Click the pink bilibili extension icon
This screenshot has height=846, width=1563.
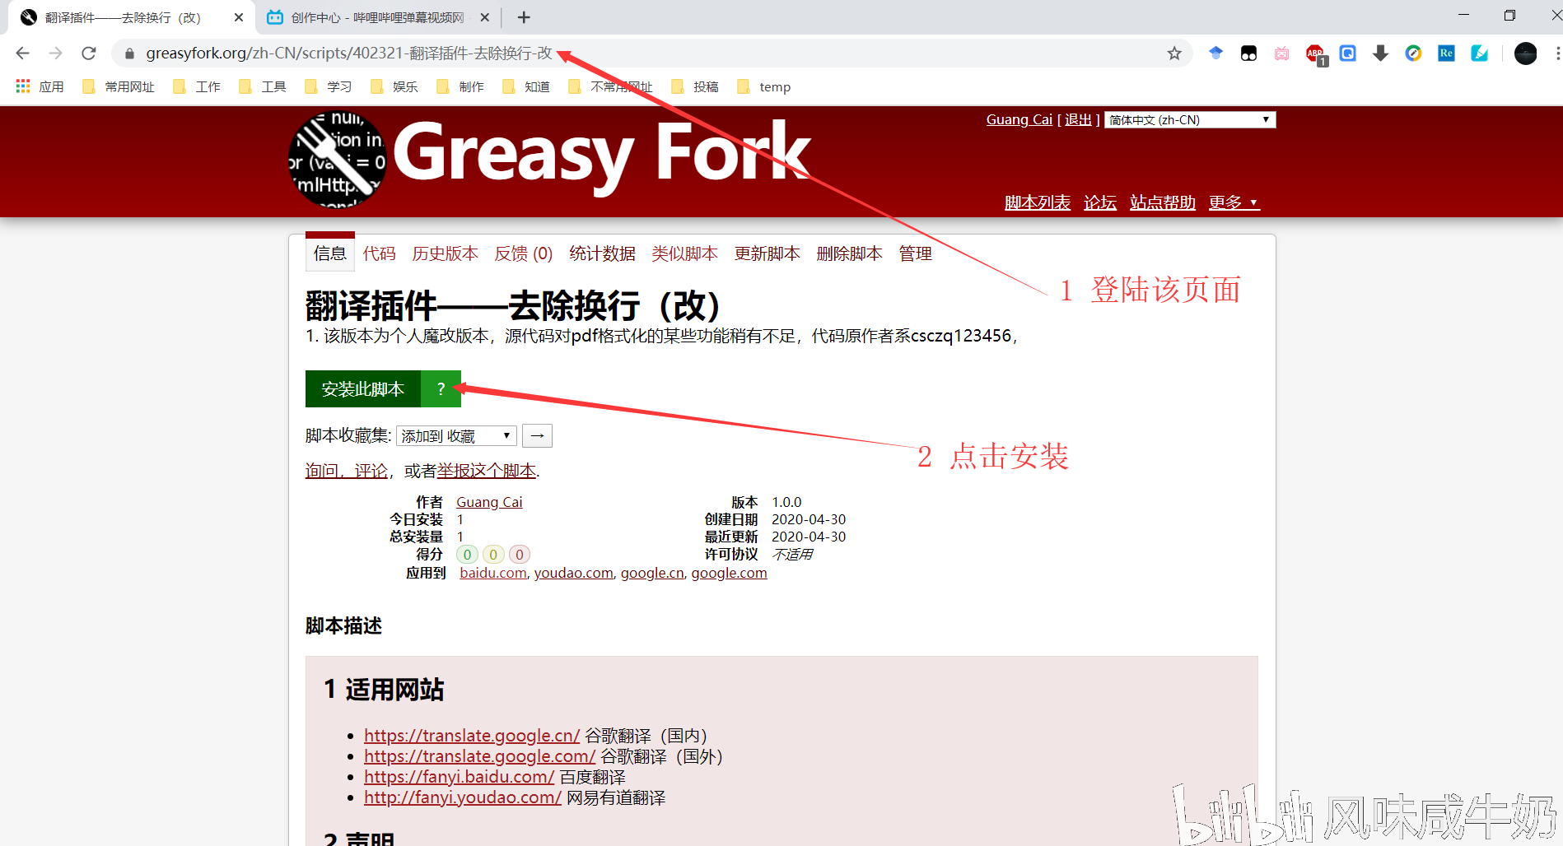tap(1282, 53)
